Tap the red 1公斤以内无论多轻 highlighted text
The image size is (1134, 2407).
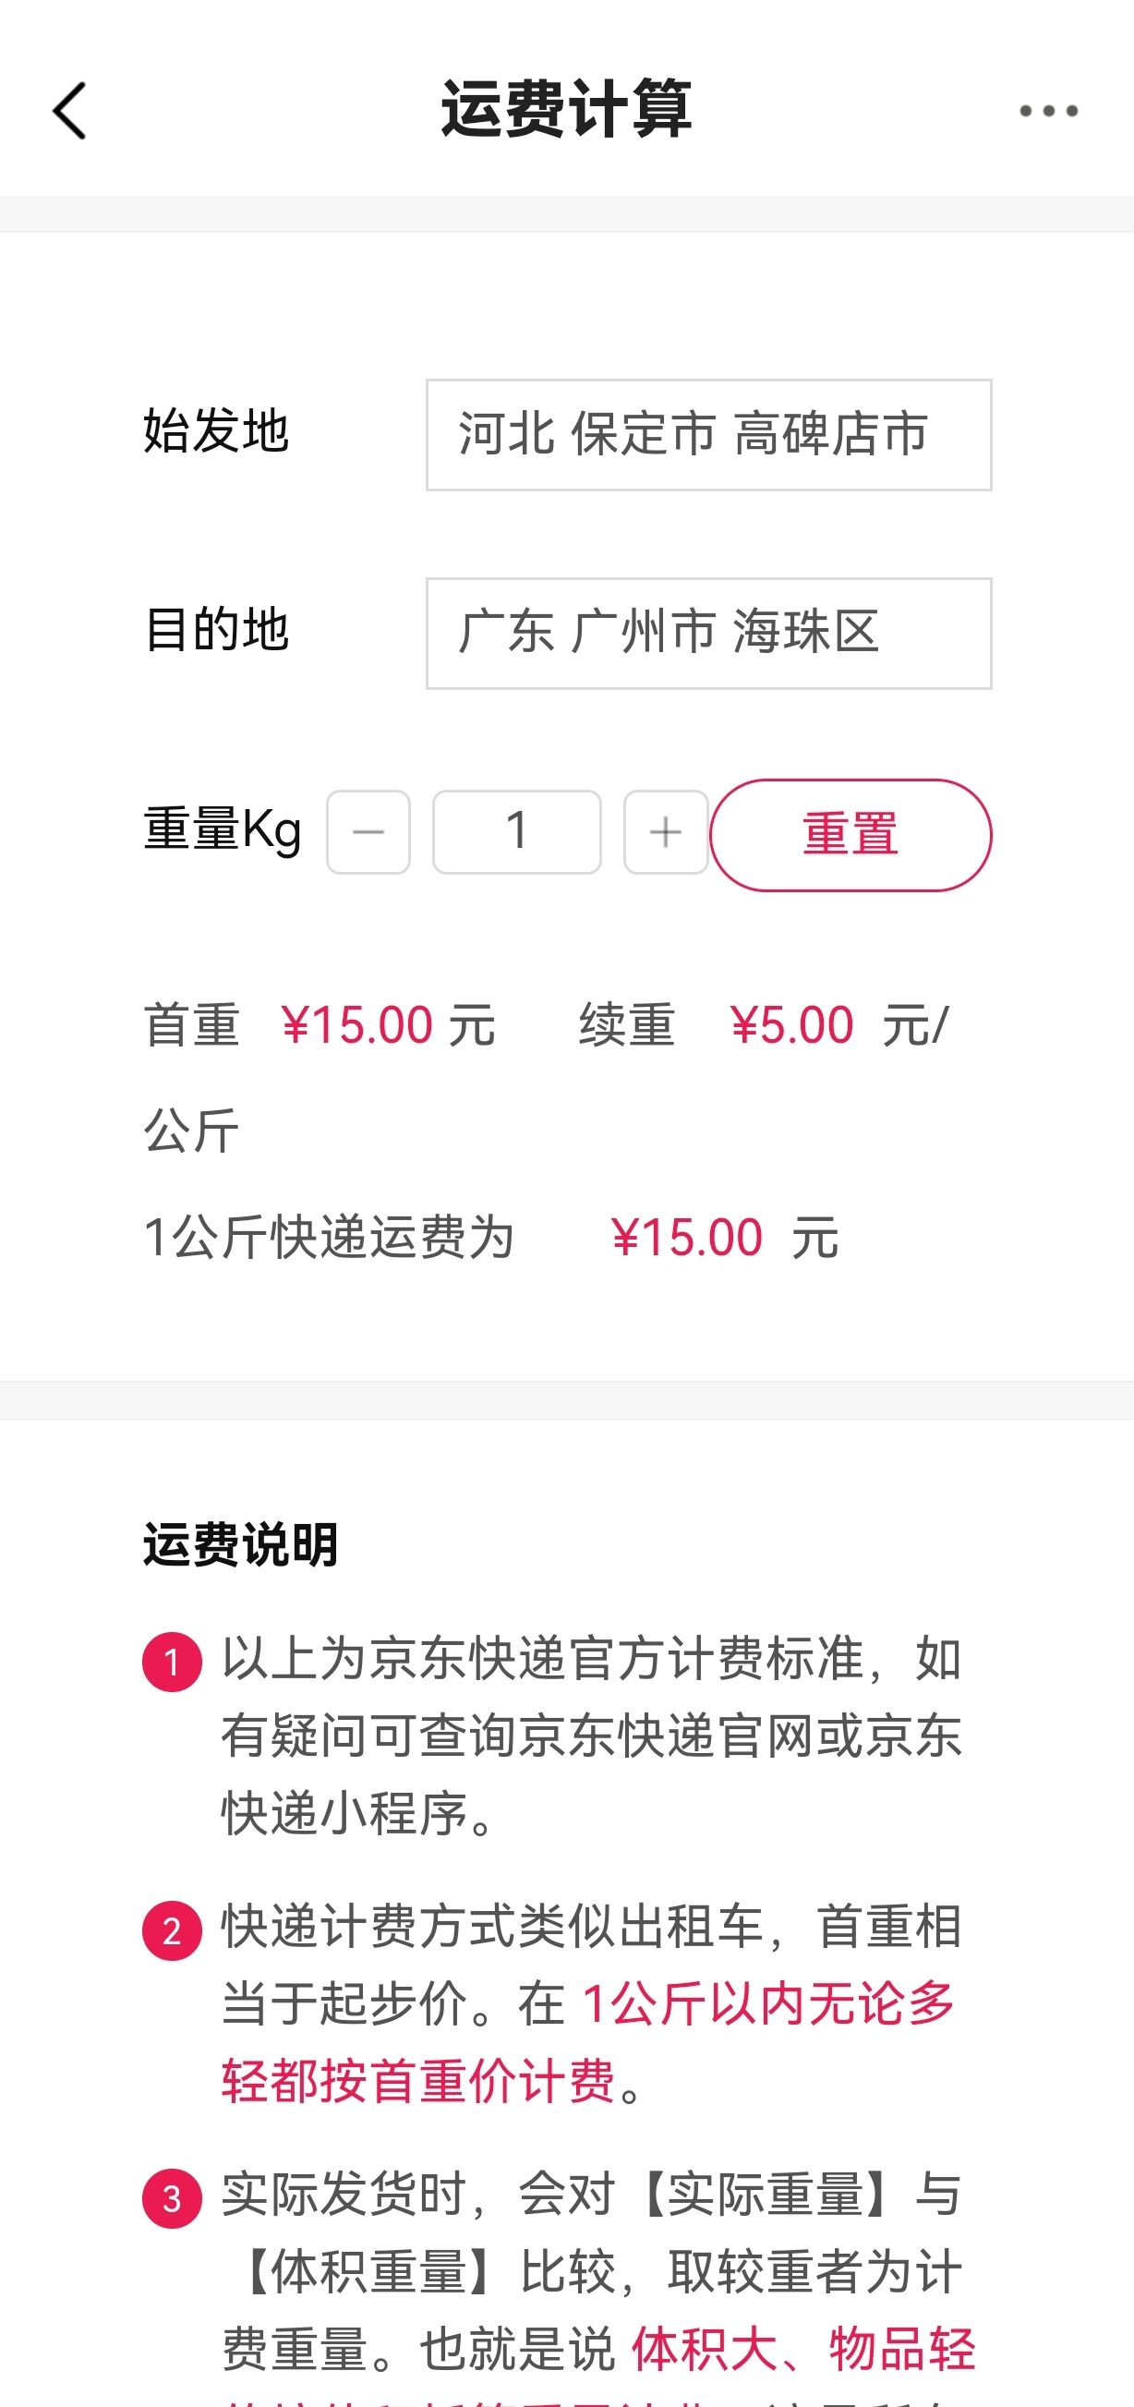pos(767,2003)
